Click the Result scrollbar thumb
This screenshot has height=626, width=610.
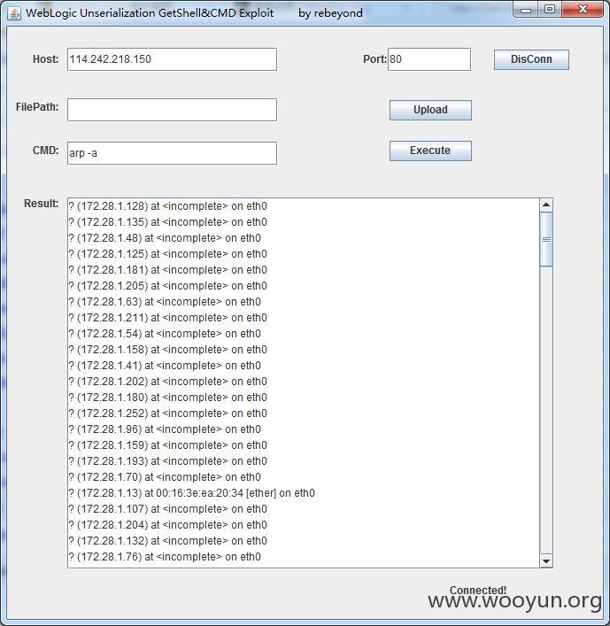[546, 239]
